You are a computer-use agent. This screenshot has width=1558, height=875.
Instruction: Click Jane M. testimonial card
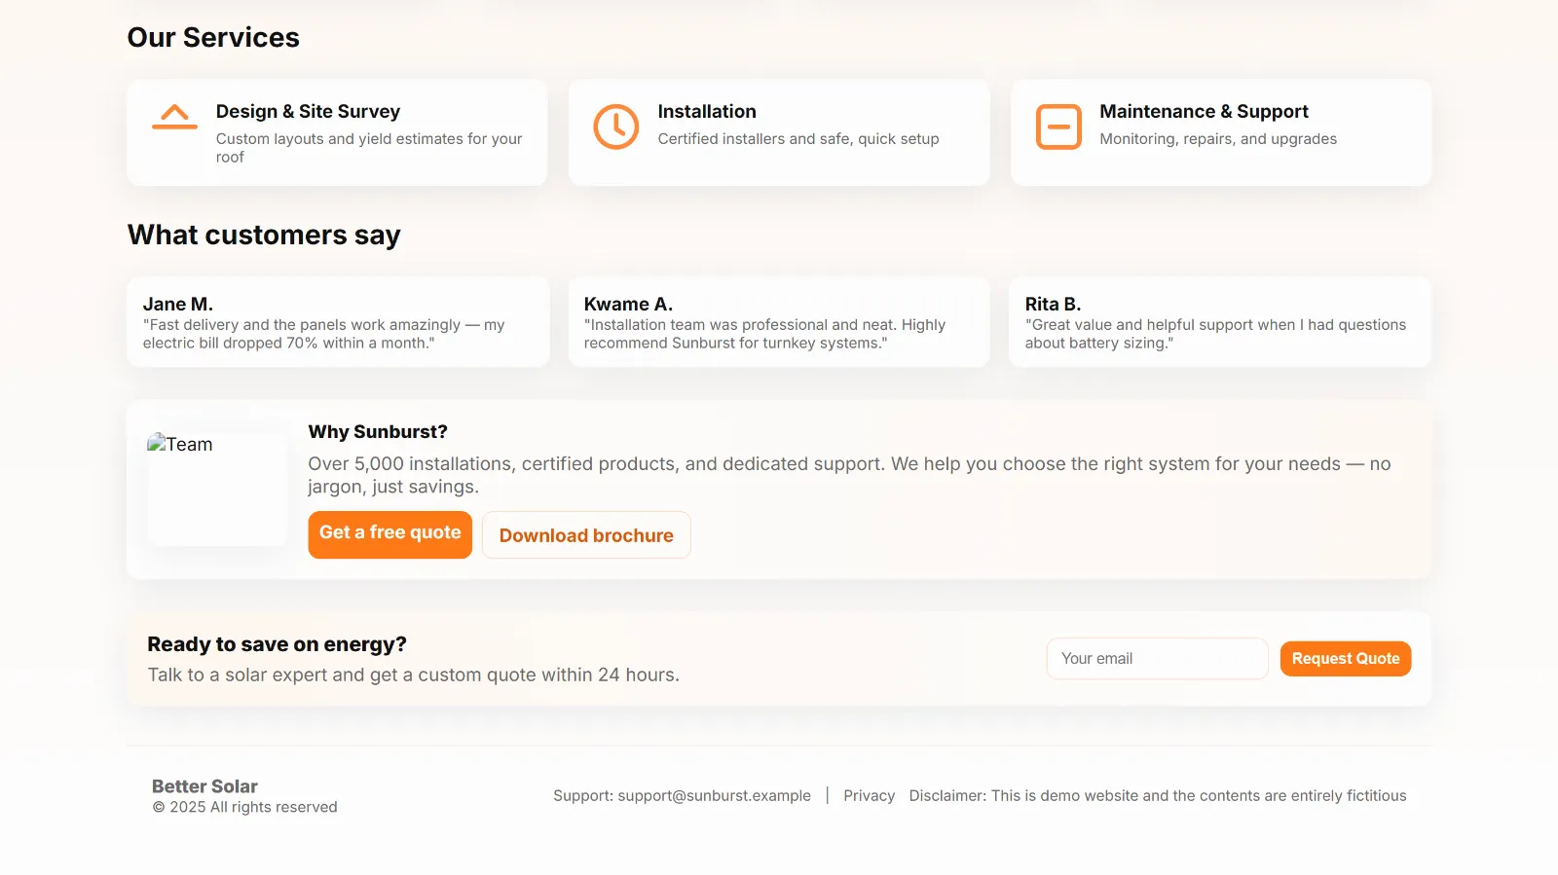coord(338,322)
